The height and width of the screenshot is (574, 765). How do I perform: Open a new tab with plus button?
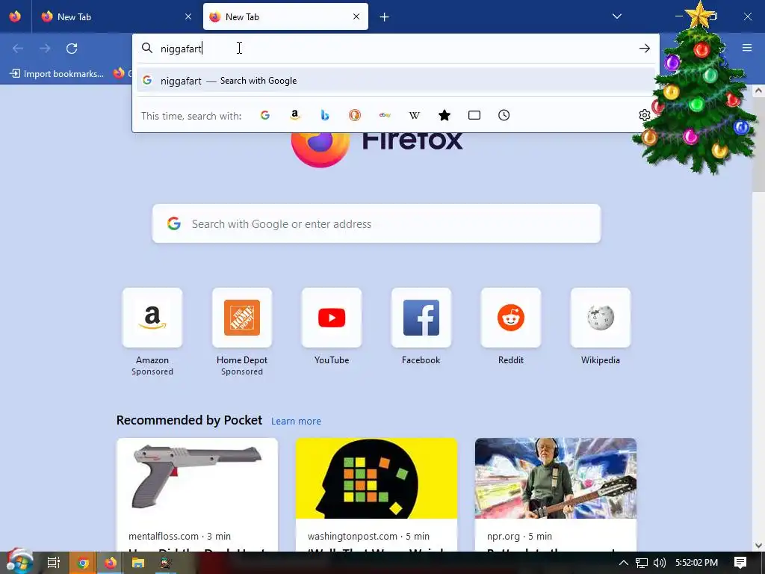[385, 17]
